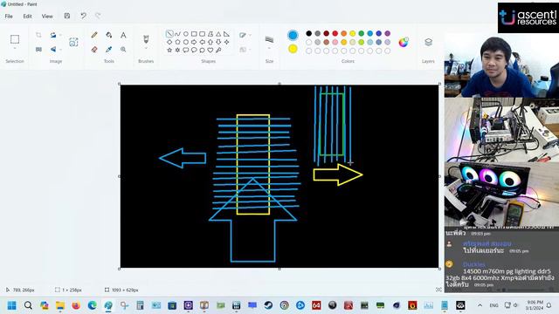Expand the Selection options dropdown
Viewport: 559px width, 314px height.
click(15, 49)
